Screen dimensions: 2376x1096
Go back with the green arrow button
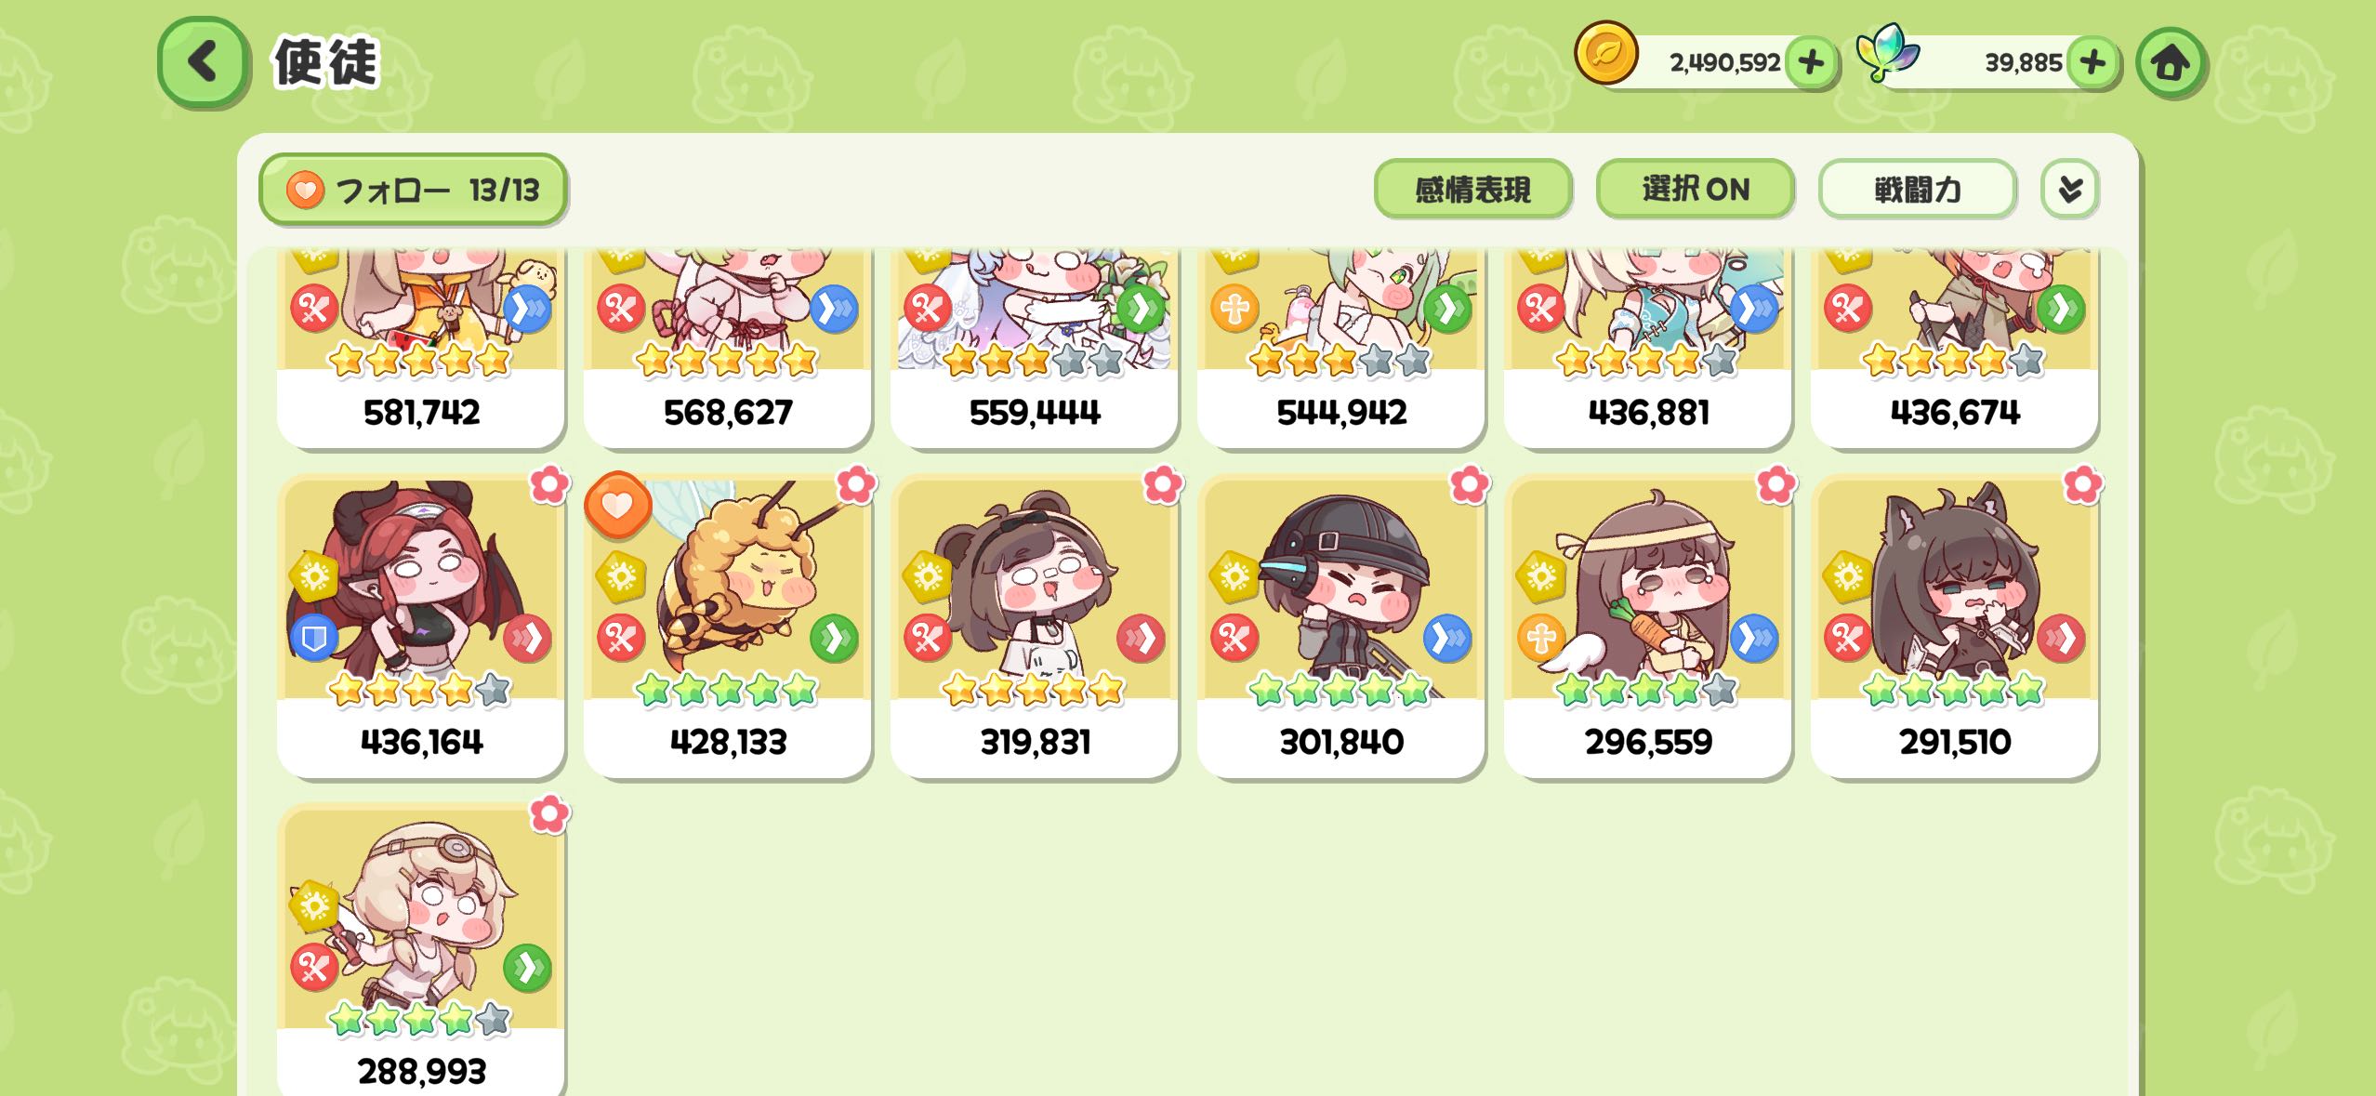point(203,62)
